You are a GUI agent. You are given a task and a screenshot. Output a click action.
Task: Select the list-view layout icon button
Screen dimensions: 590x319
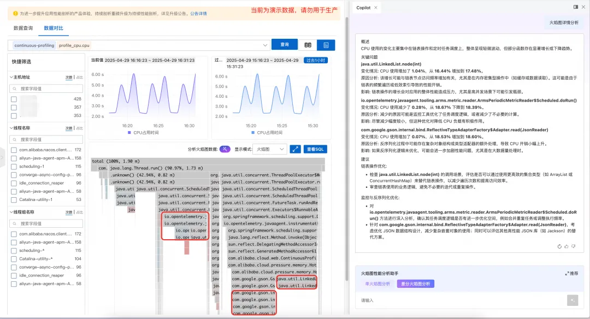click(x=326, y=45)
